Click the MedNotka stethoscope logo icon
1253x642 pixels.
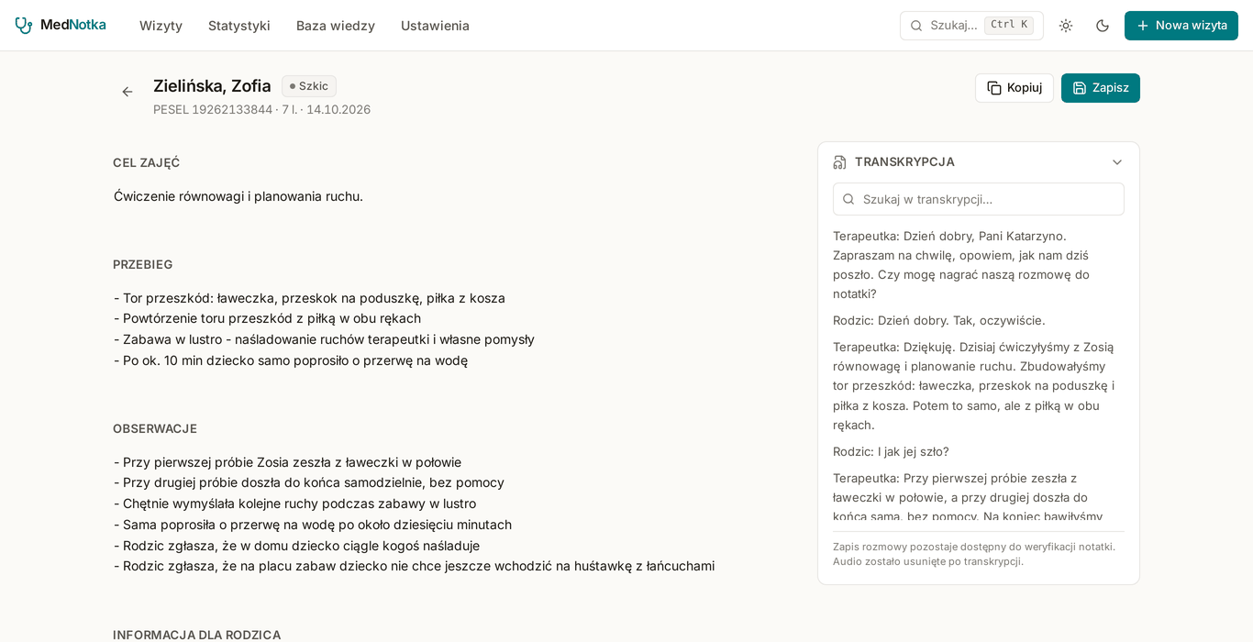click(24, 26)
